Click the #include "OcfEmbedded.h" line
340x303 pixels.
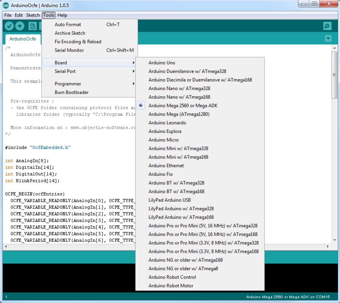coord(38,147)
